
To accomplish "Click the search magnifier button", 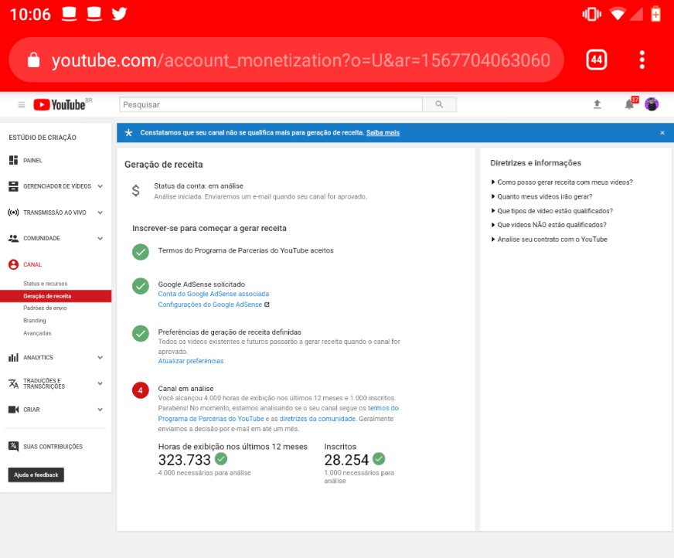I will pos(439,104).
